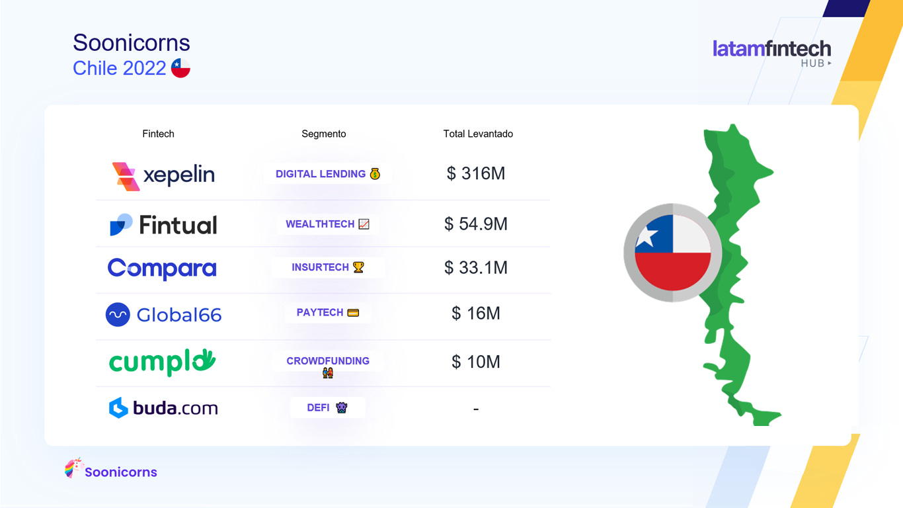903x508 pixels.
Task: Select the DEFI segment tag
Action: [x=327, y=407]
